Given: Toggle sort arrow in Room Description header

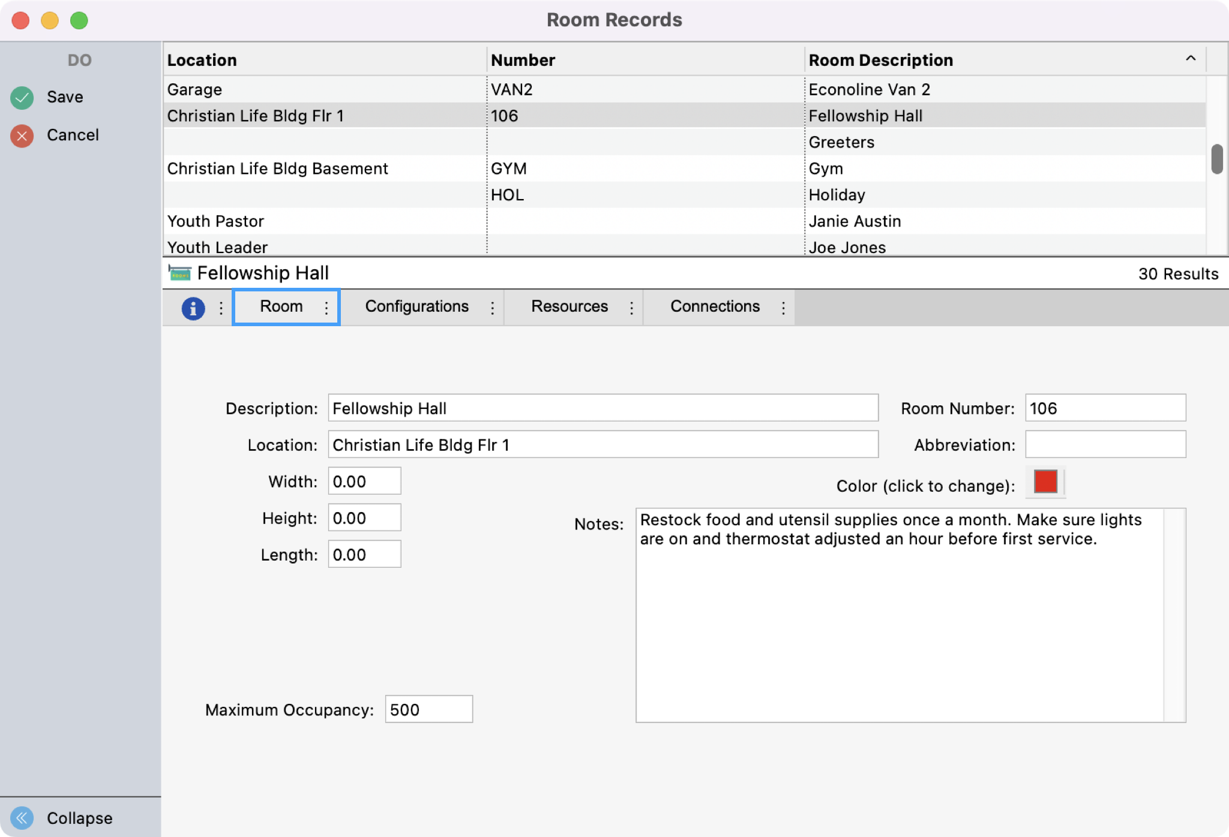Looking at the screenshot, I should click(1191, 59).
